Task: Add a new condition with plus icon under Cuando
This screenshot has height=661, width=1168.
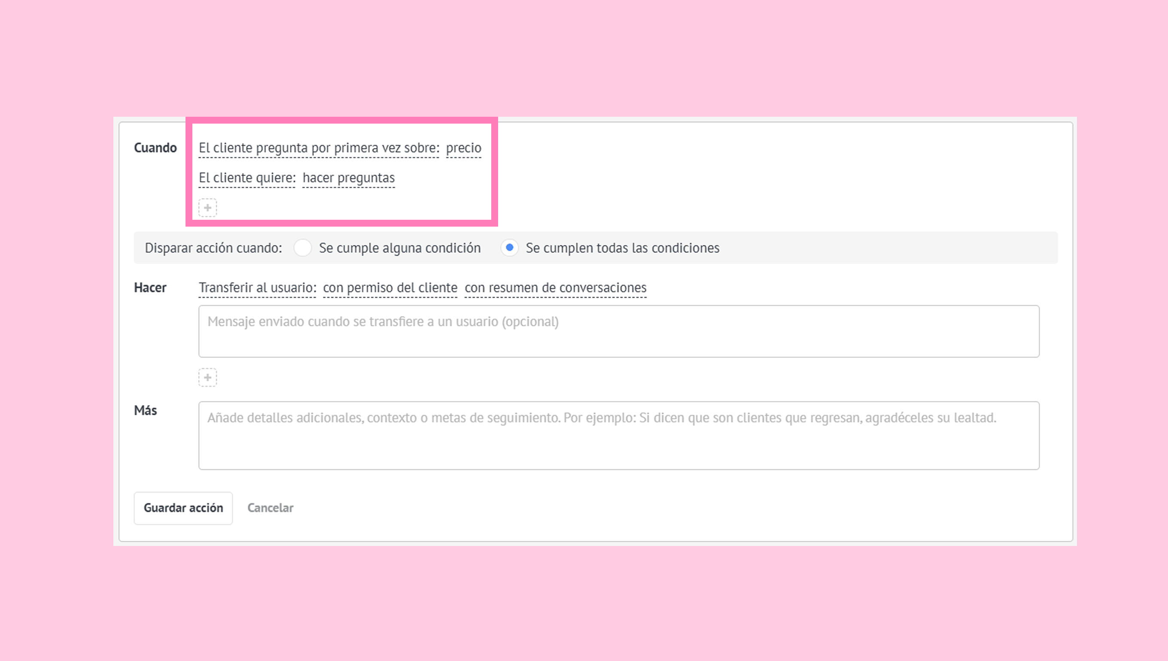Action: [207, 208]
